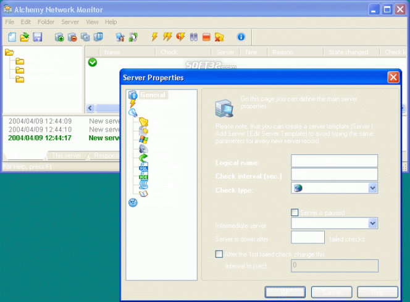Select the green curved arrow item in properties tree
The width and height of the screenshot is (410, 302).
point(143,157)
